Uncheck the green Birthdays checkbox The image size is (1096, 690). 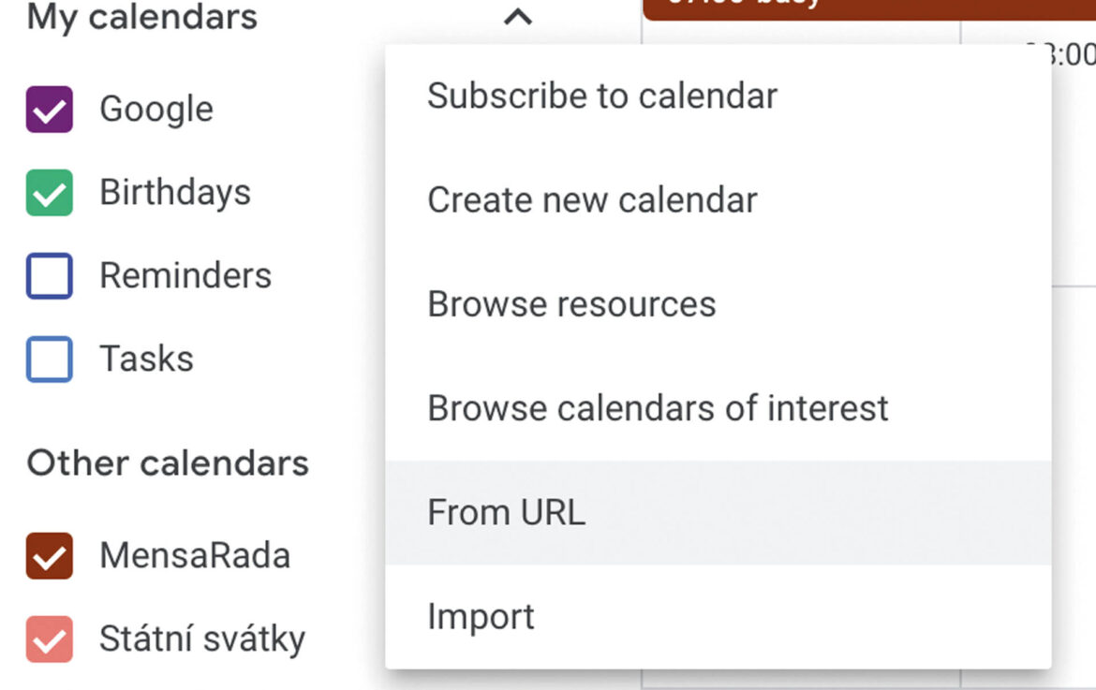(50, 193)
